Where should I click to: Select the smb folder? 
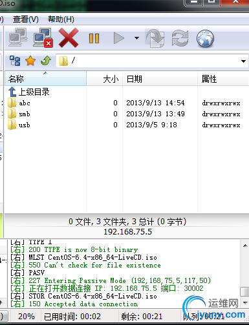[25, 114]
